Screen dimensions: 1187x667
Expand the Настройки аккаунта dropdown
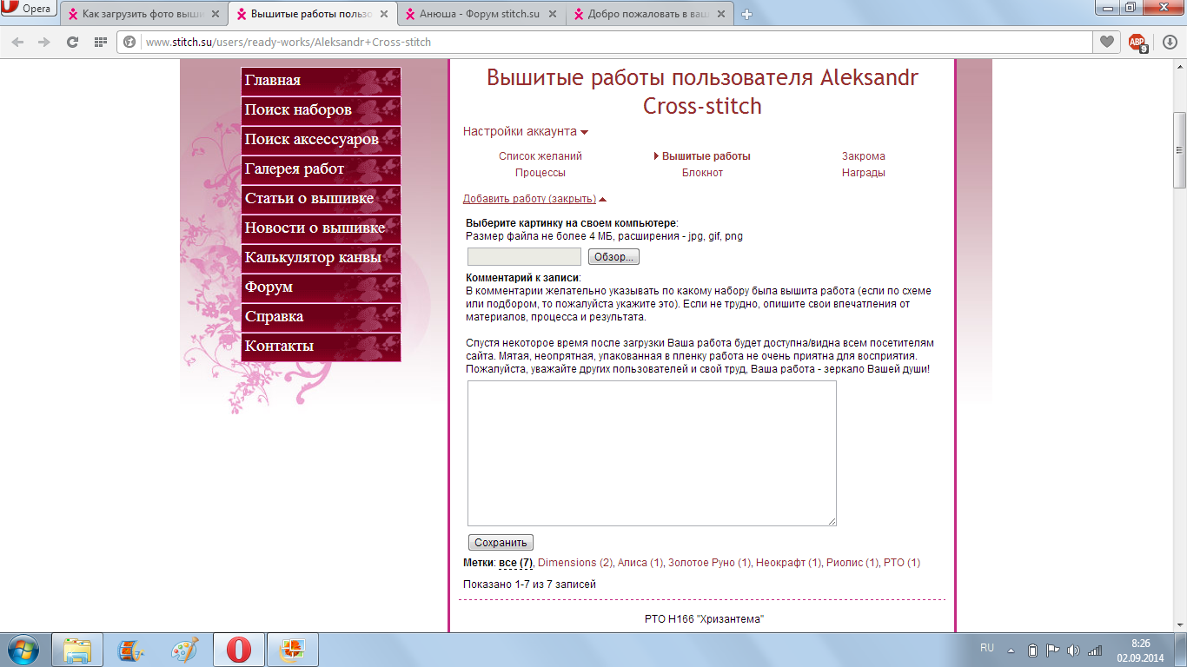(x=525, y=132)
